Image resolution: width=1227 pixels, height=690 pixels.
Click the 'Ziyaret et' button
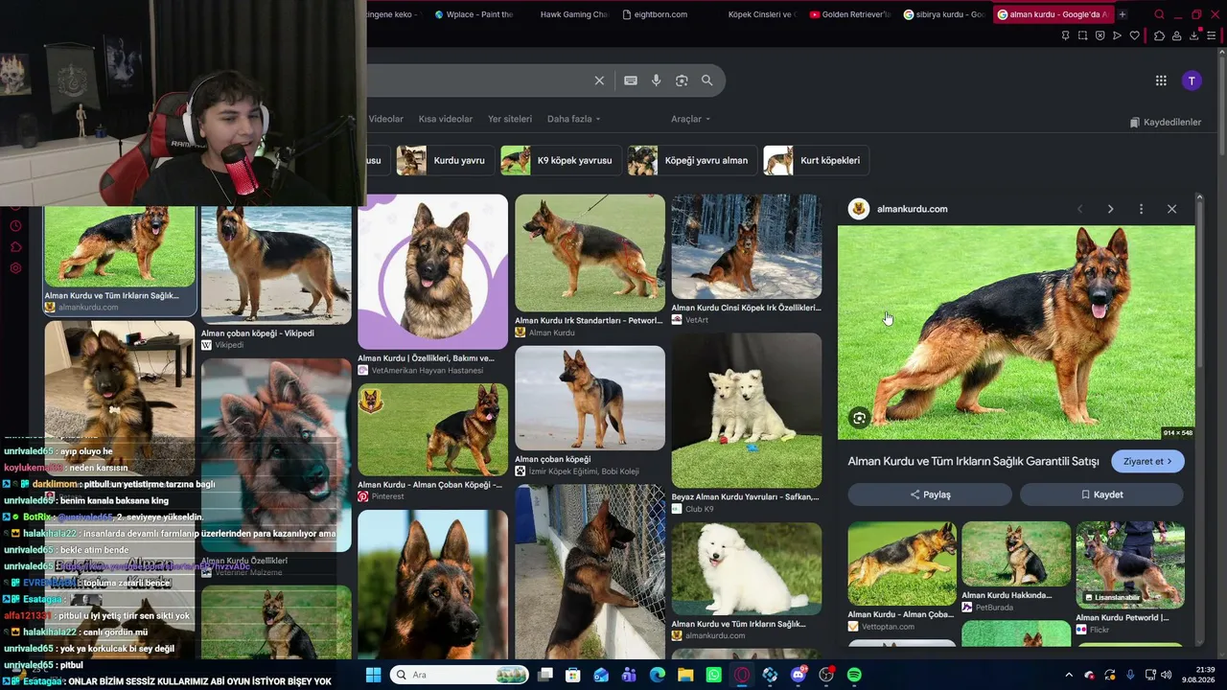pyautogui.click(x=1147, y=461)
